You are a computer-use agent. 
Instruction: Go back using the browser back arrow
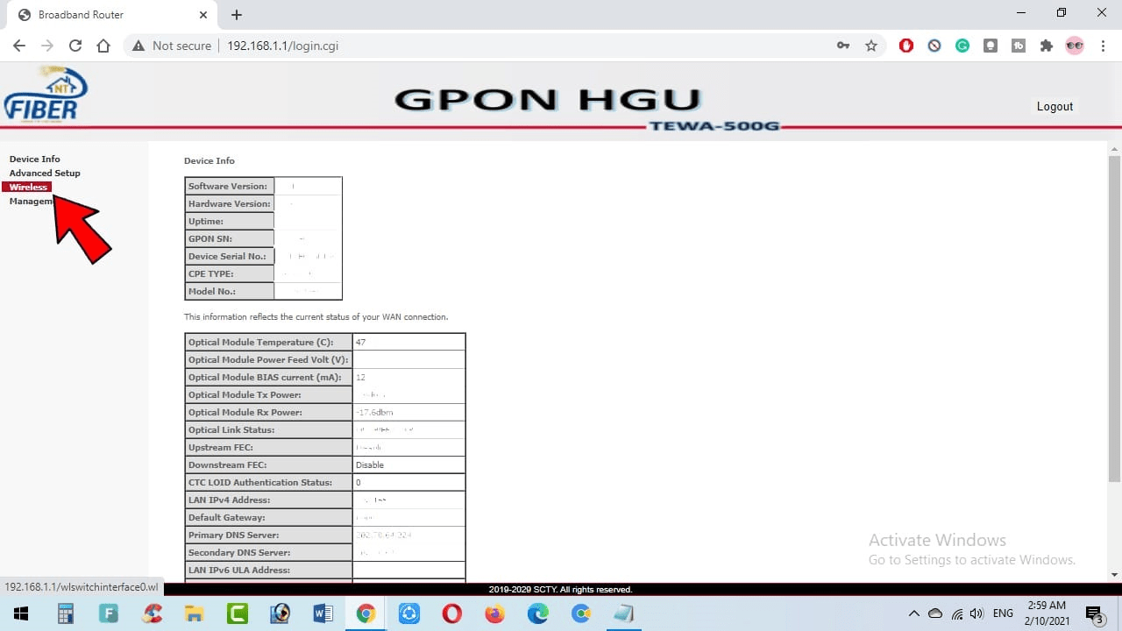(x=19, y=46)
